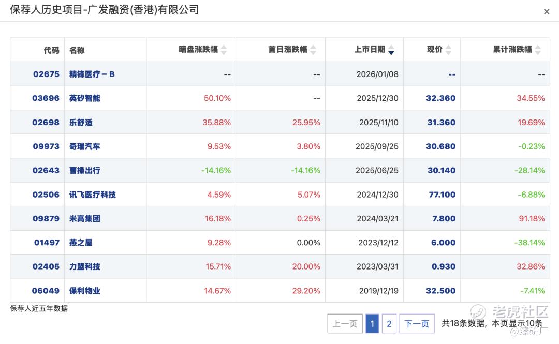Sort by 暗盘涨跌幅 arrows
Image resolution: width=559 pixels, height=344 pixels.
(x=224, y=50)
